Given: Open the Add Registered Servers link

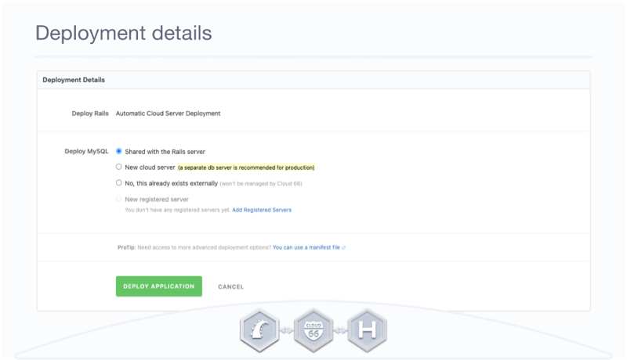Looking at the screenshot, I should (x=262, y=210).
